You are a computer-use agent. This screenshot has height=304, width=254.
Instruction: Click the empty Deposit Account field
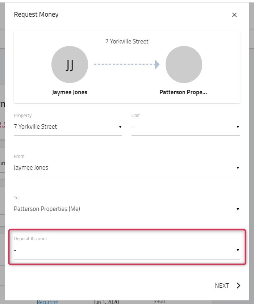[127, 250]
